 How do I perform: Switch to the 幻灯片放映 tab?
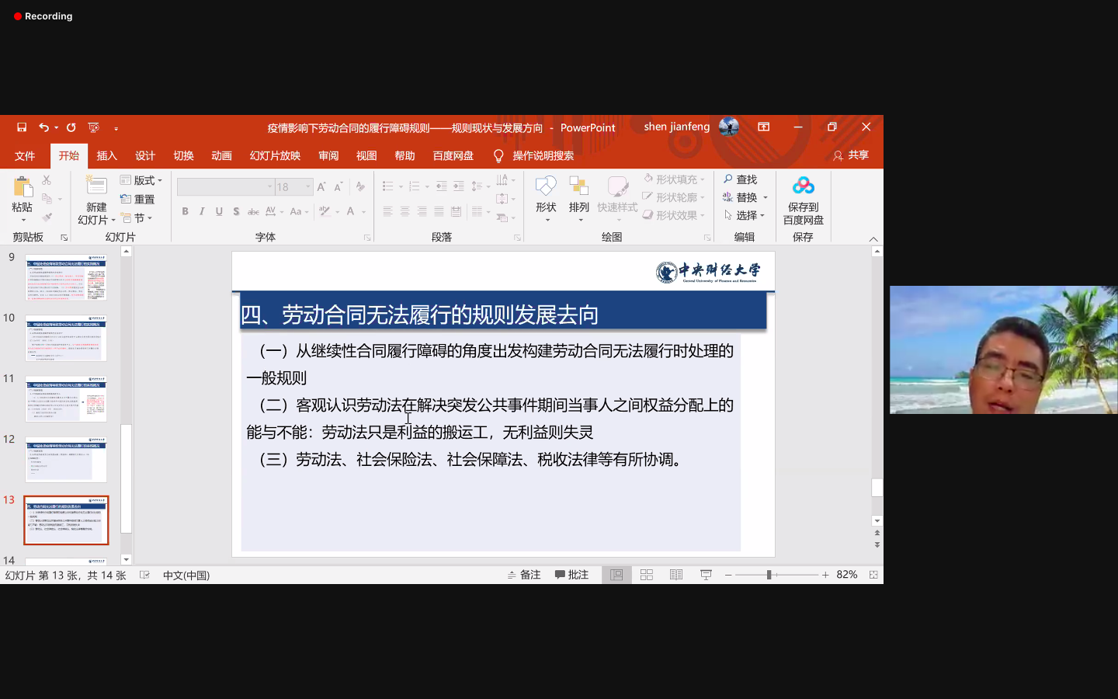pyautogui.click(x=275, y=155)
